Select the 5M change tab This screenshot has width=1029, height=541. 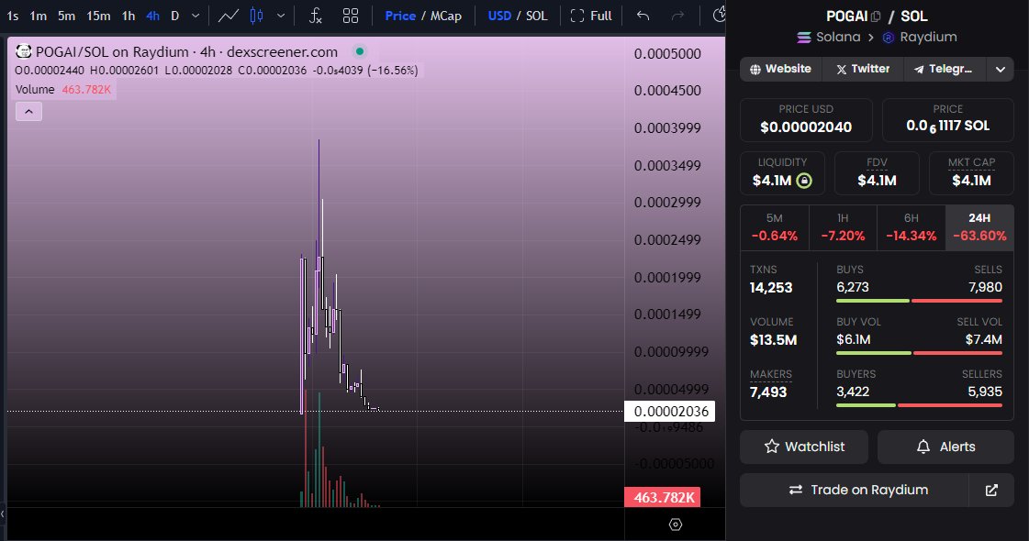tap(775, 227)
